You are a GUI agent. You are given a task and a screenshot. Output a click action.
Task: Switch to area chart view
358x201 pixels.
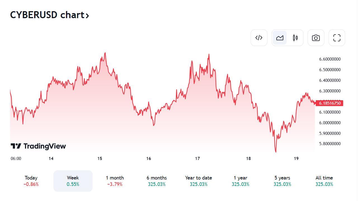(280, 38)
